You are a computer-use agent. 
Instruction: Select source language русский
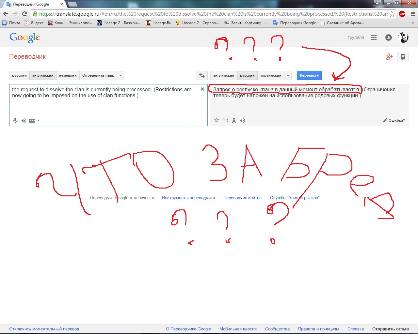click(x=19, y=75)
